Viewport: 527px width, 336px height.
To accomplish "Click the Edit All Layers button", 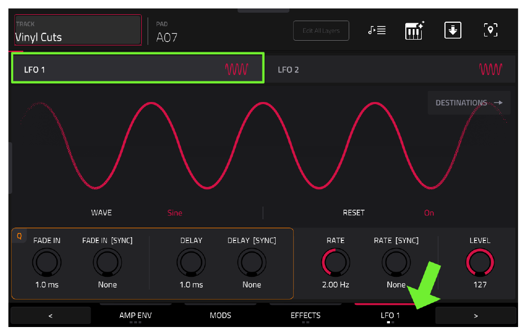I will [321, 31].
